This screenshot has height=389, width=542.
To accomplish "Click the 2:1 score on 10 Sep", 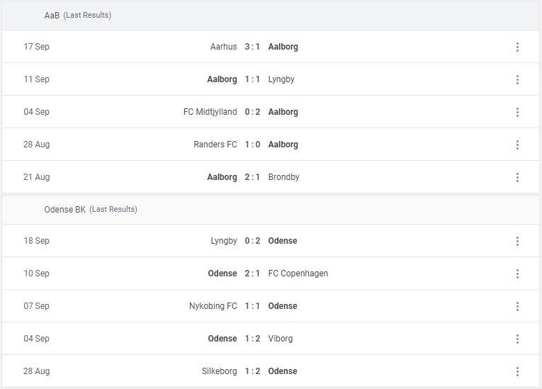I will [252, 274].
